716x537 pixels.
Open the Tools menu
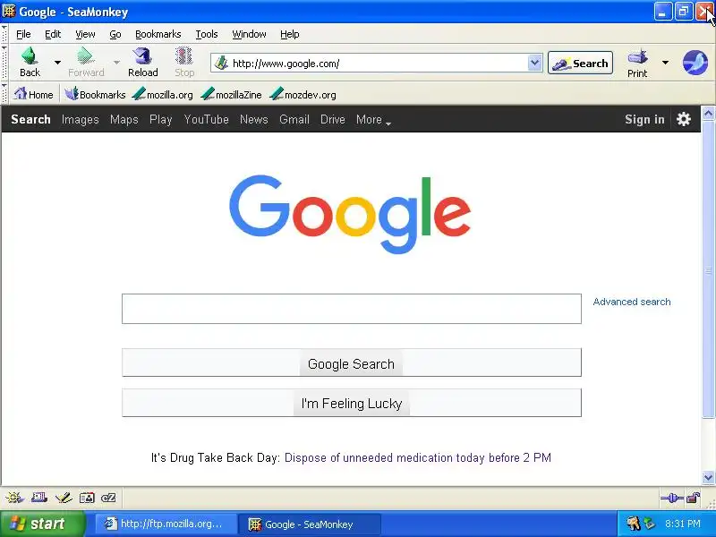(x=207, y=34)
